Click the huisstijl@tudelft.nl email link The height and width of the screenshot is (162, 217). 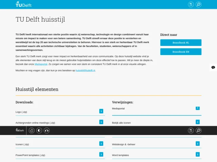85,71
